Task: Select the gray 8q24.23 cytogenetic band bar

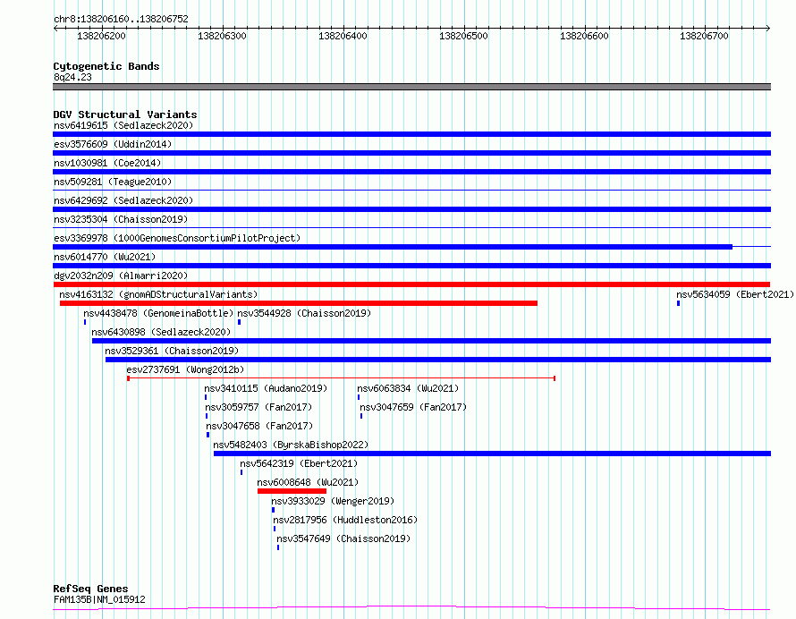Action: [x=411, y=87]
